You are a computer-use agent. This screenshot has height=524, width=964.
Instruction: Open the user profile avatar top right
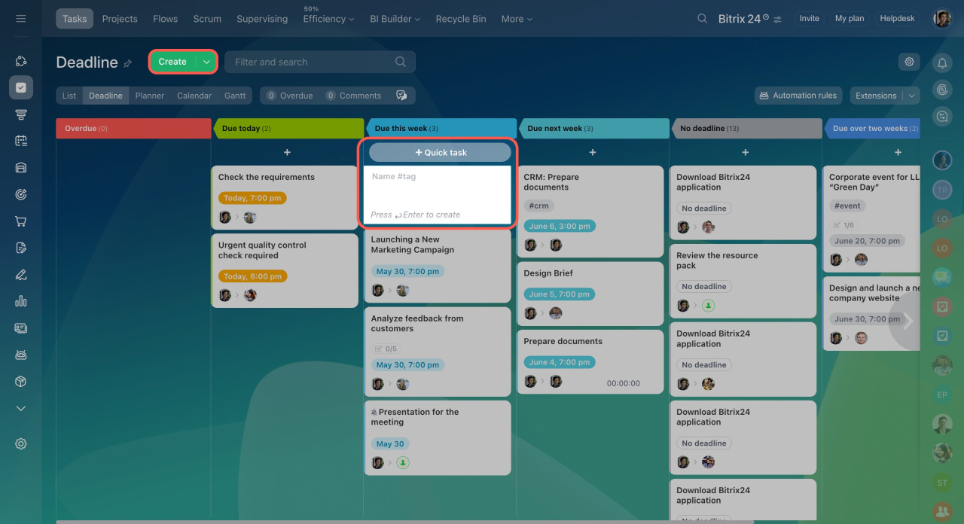coord(942,19)
